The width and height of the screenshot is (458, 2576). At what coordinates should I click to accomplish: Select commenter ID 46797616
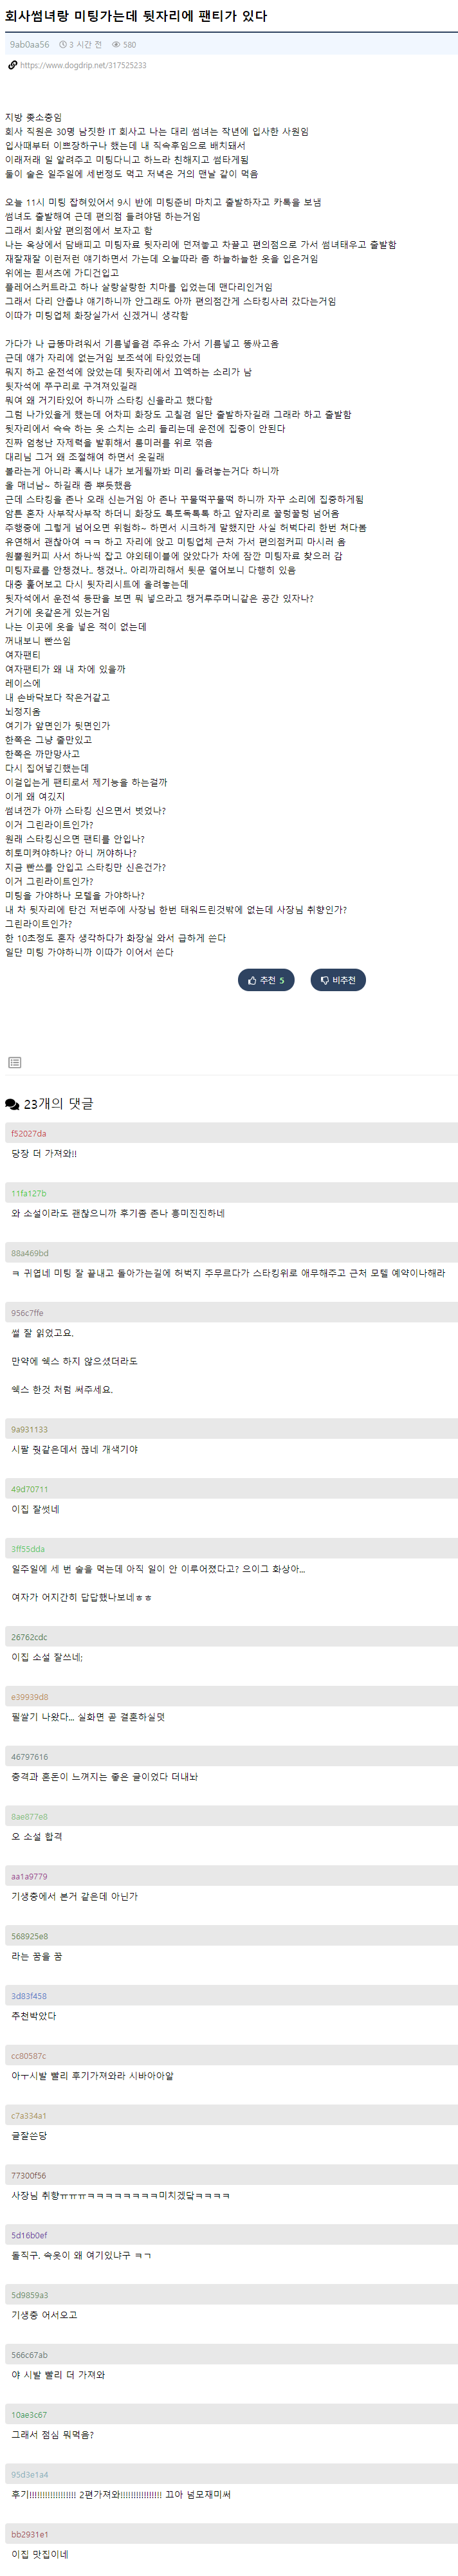29,1757
